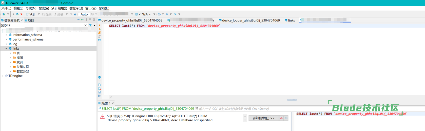Toggle Auto commit mode box
The height and width of the screenshot is (131, 425).
click(x=84, y=14)
